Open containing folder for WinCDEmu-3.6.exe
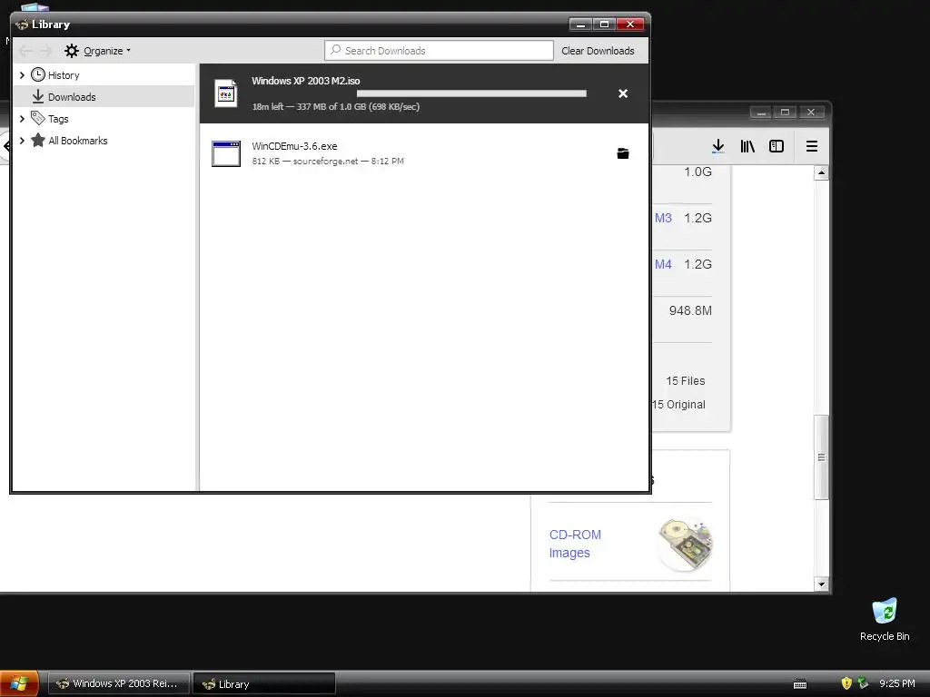Screen dimensions: 930x697 coord(623,153)
